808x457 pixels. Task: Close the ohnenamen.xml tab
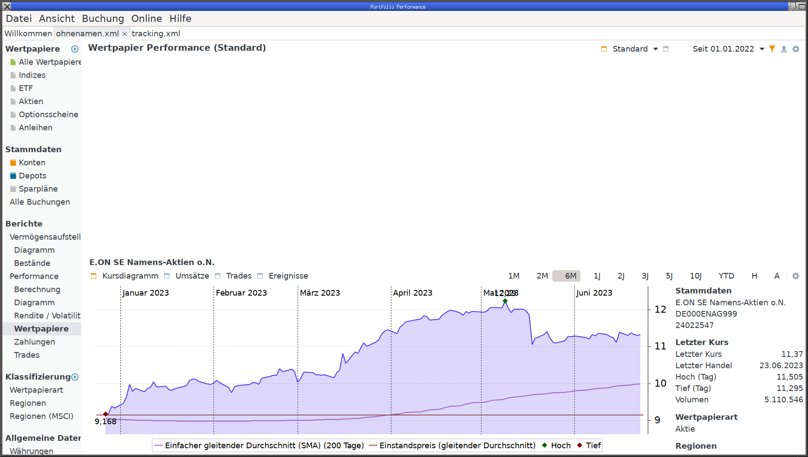pos(124,34)
